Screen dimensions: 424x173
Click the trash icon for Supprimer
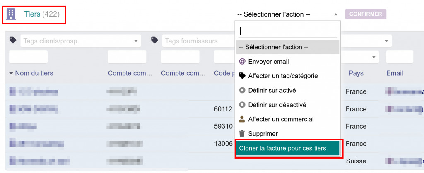(x=243, y=134)
